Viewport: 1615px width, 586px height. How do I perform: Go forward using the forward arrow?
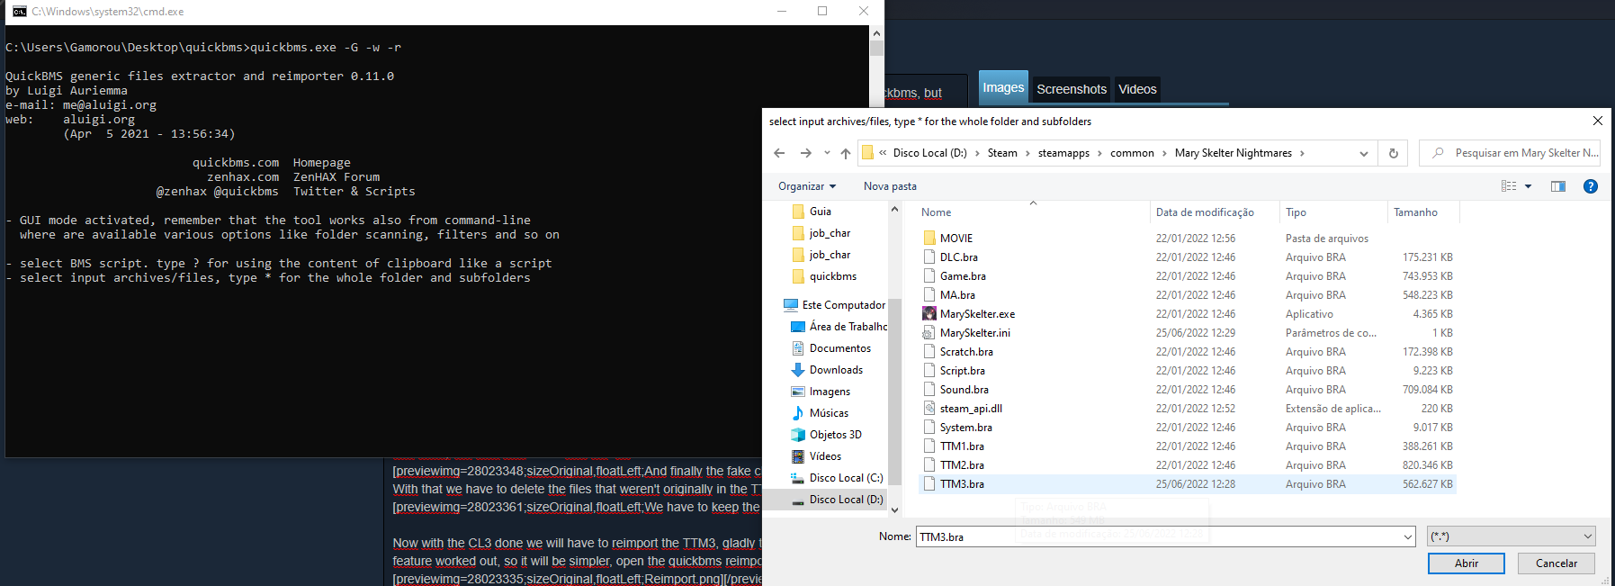805,153
